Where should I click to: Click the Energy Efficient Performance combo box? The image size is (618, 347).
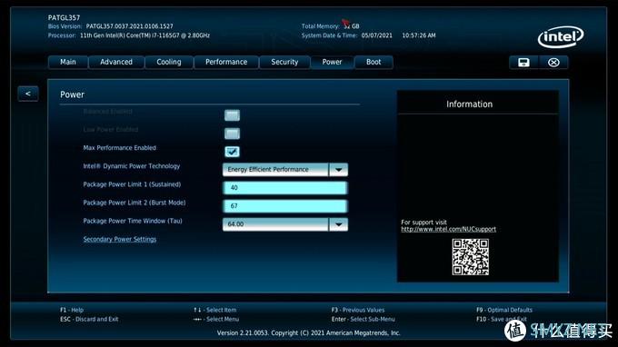click(x=285, y=170)
